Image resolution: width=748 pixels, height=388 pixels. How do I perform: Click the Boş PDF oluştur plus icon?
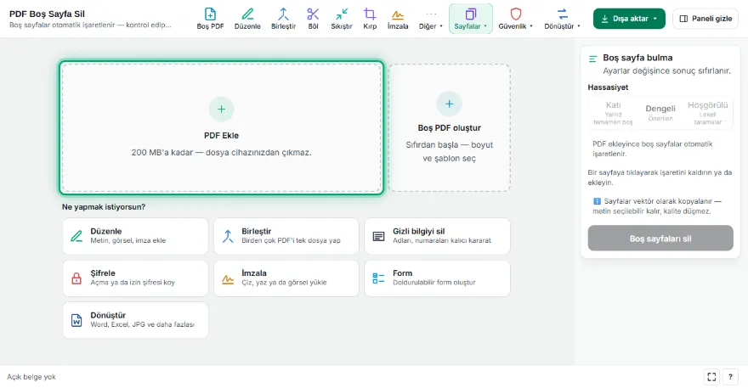point(449,104)
